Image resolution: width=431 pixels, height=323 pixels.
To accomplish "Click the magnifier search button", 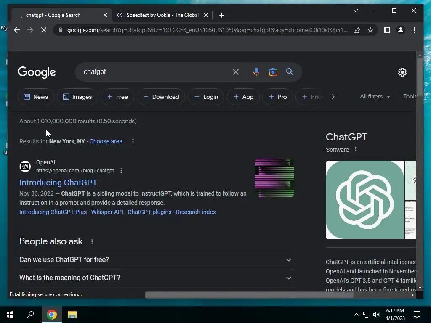I will click(x=290, y=72).
